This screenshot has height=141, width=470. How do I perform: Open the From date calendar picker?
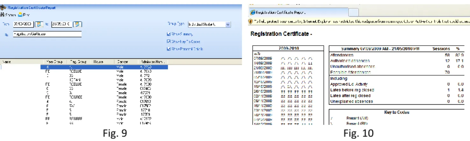39,24
